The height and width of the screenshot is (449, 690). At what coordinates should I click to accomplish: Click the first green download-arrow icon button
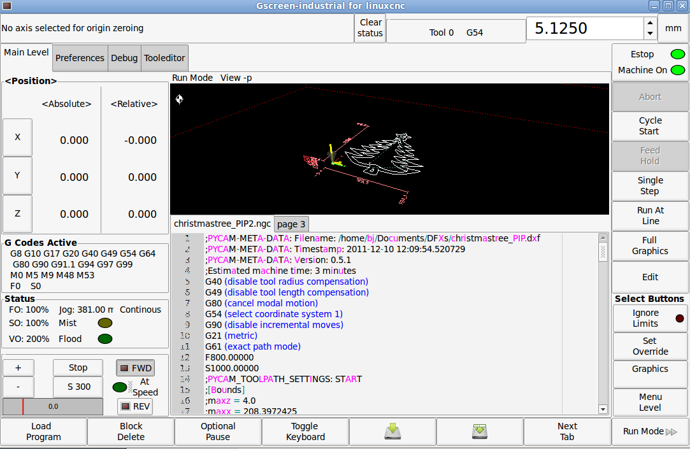click(392, 432)
